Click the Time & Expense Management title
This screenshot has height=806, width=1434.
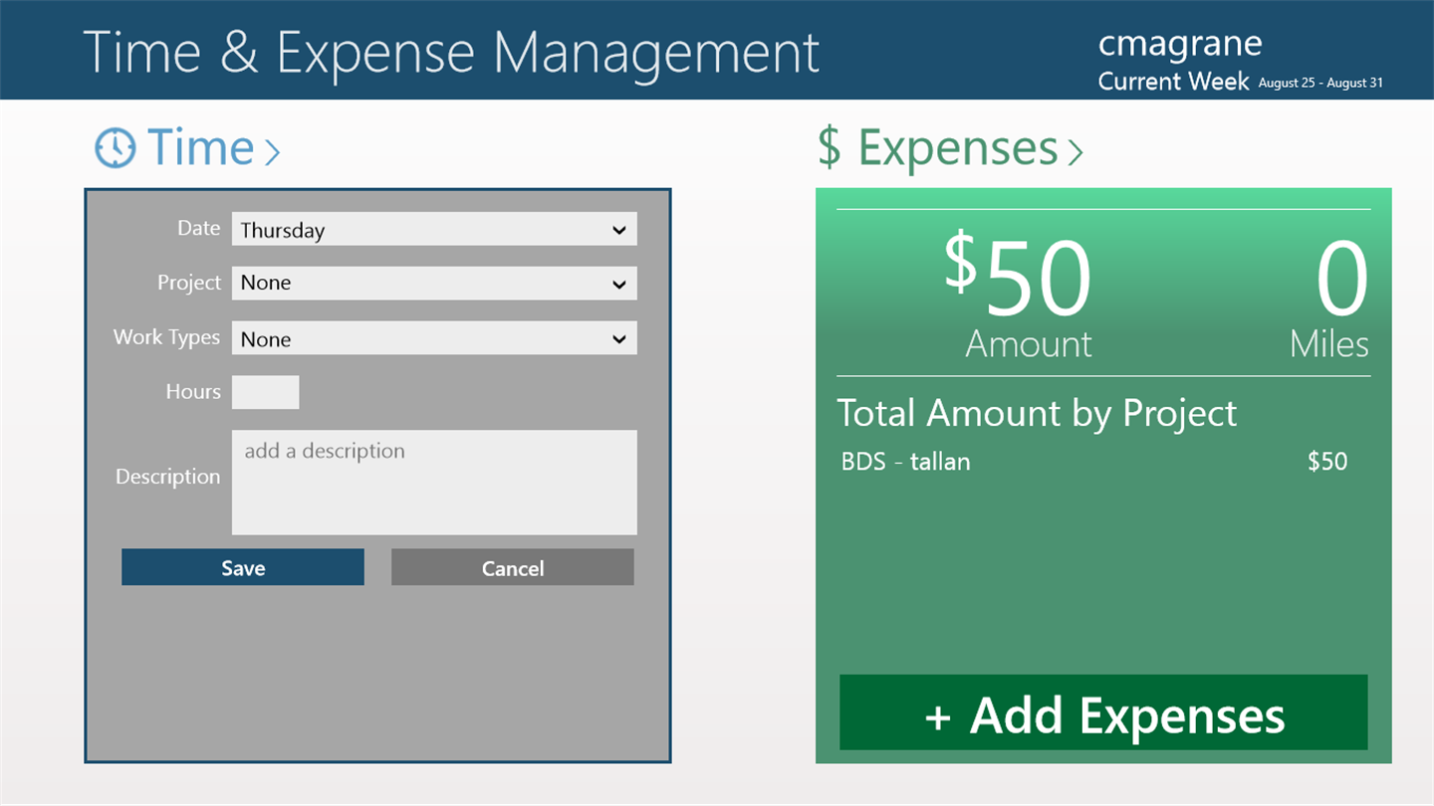coord(450,52)
